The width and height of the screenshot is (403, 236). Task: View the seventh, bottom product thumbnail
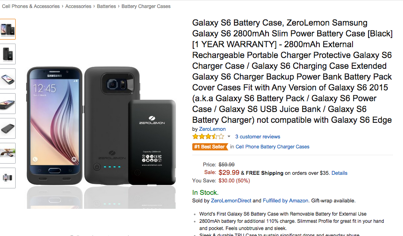coord(8,178)
